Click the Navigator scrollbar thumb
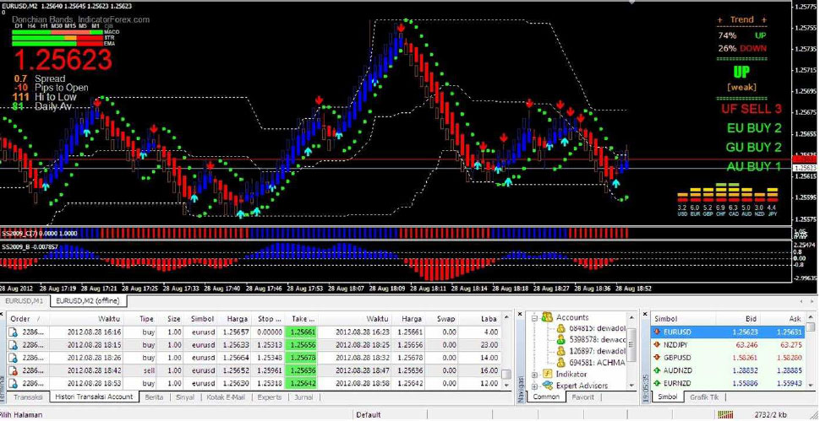Image resolution: width=820 pixels, height=421 pixels. click(x=631, y=345)
